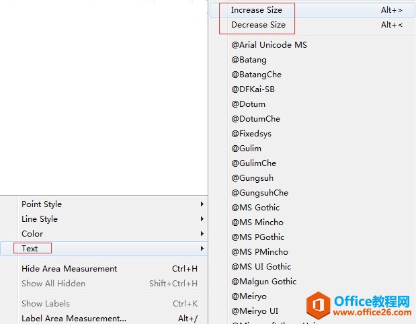Screen dimensions: 416x324
Task: Open Label Area Measurement dialog
Action: pos(103,318)
